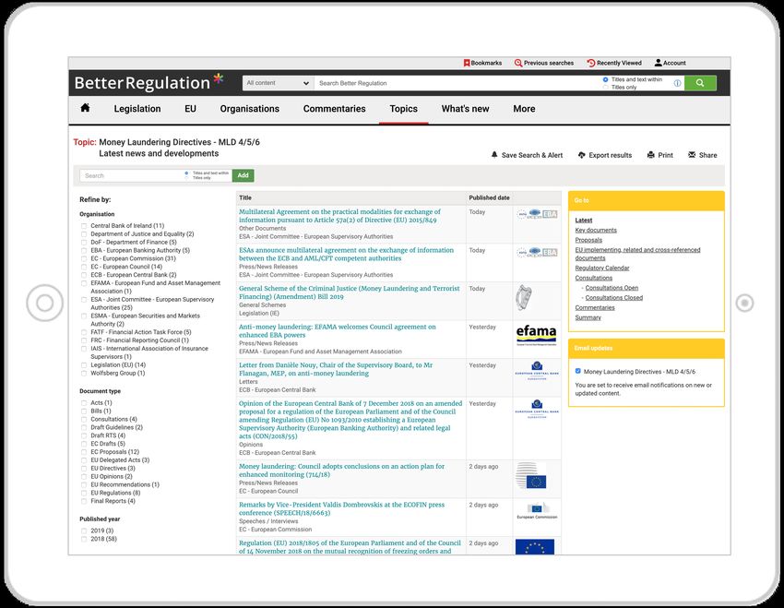Open the Consultations Closed link
The height and width of the screenshot is (608, 784).
point(614,298)
